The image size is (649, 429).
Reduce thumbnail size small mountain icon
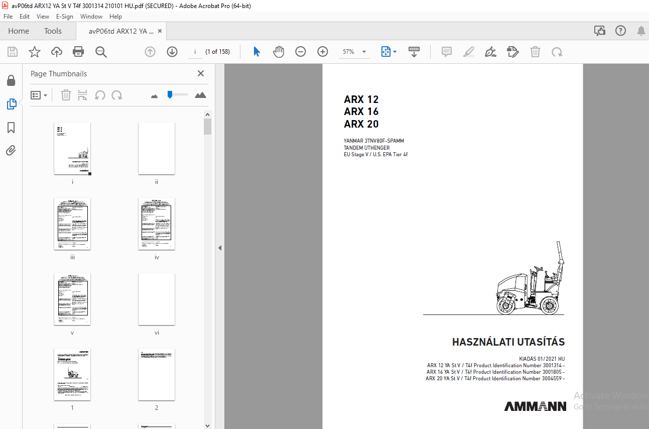tap(154, 95)
